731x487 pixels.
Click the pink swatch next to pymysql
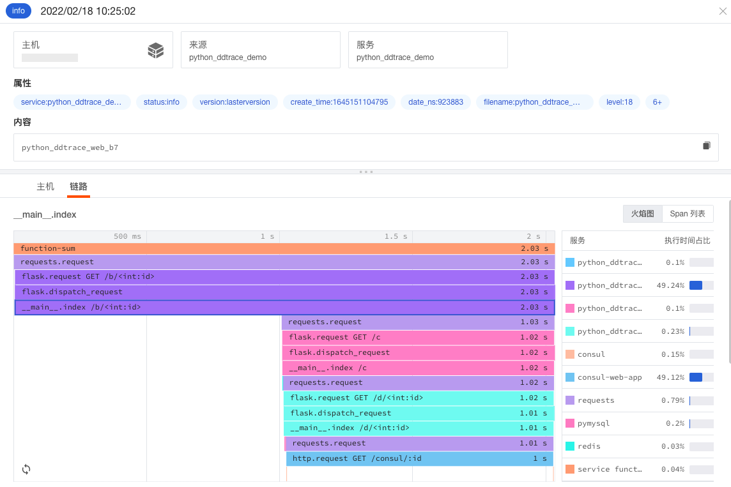click(570, 423)
